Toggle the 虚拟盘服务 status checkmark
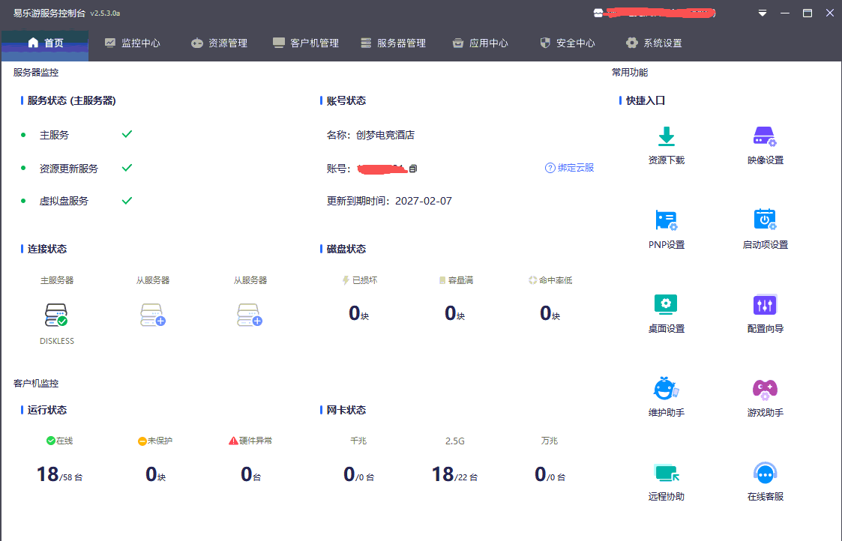 point(126,200)
